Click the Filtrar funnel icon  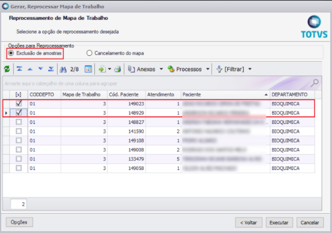point(219,69)
